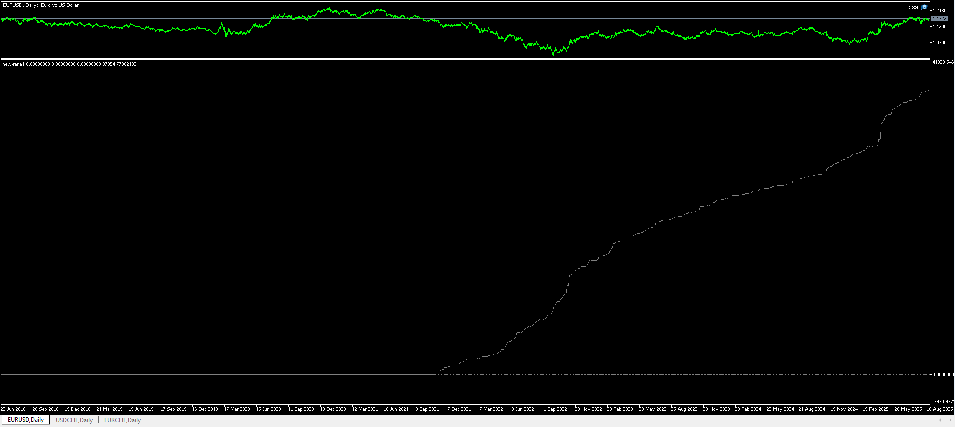Click the 19 Feb 2025 date label
Viewport: 955px width, 427px height.
(x=876, y=409)
